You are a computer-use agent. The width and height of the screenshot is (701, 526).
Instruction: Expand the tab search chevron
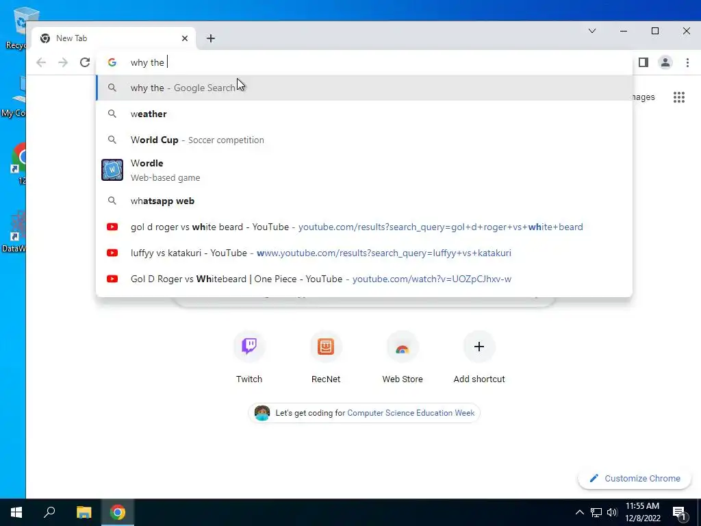(592, 31)
